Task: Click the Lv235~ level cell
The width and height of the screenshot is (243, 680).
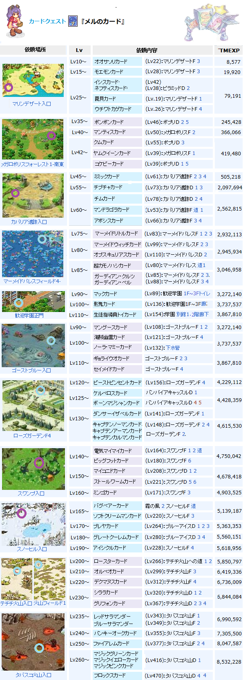Action: pyautogui.click(x=79, y=616)
